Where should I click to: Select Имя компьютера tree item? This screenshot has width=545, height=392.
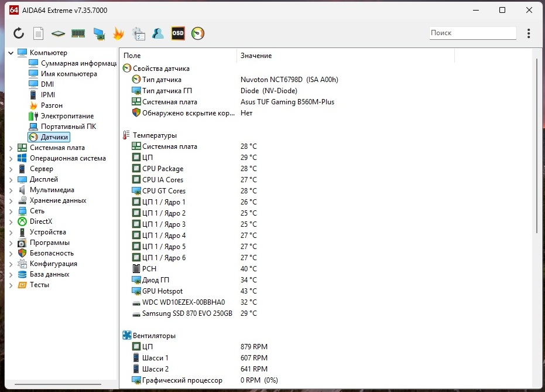63,74
